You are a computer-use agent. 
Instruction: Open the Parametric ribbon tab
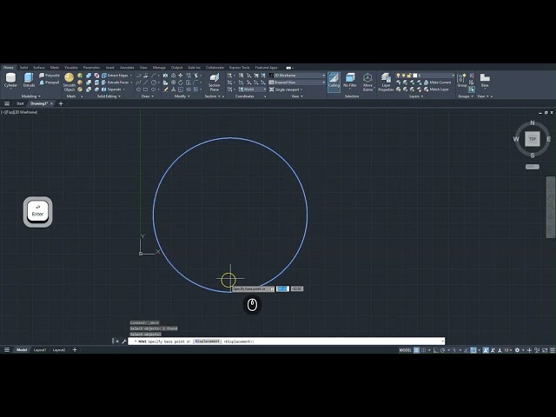[91, 68]
